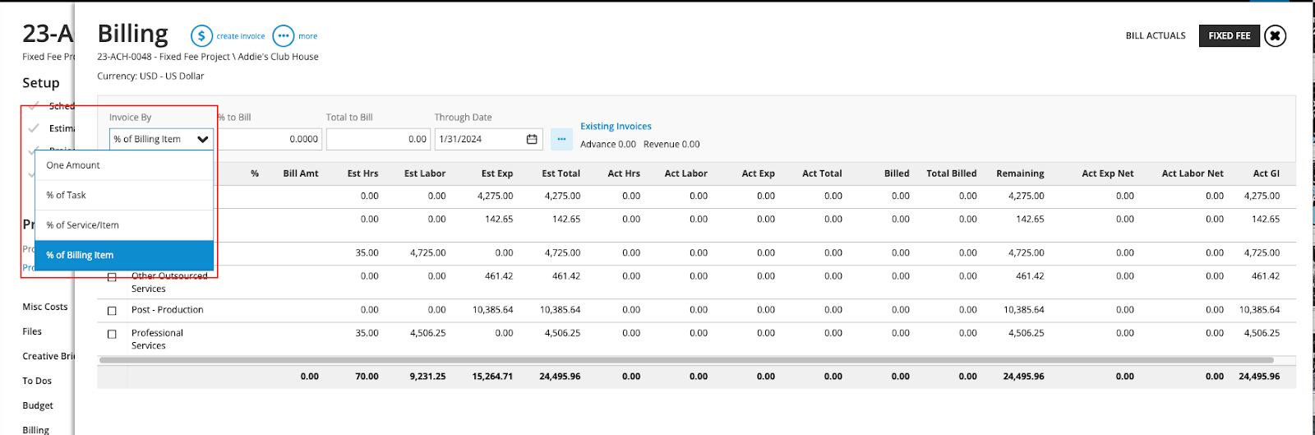This screenshot has width=1315, height=435.
Task: Click the horizontal scrollbar under the table
Action: point(685,360)
